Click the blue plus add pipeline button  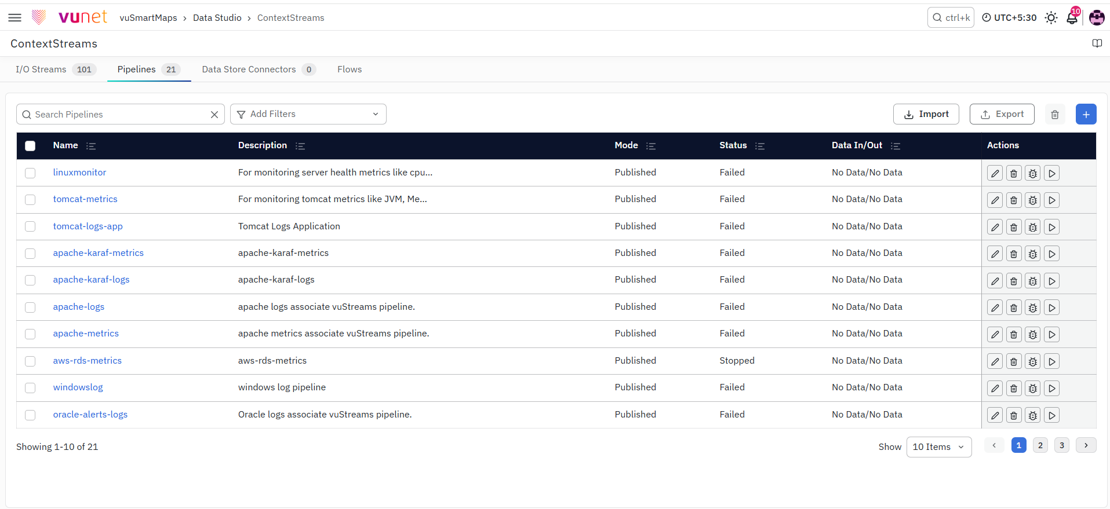tap(1086, 114)
